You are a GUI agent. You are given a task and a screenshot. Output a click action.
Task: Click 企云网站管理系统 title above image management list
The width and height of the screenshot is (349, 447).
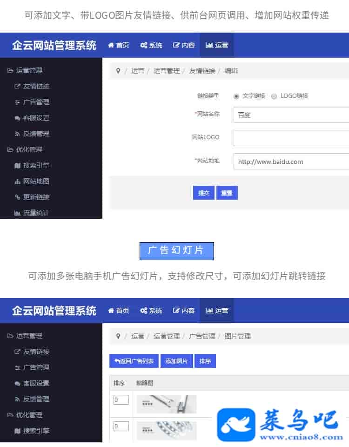point(54,311)
